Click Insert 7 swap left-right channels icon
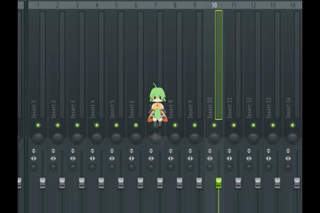Image resolution: width=320 pixels, height=213 pixels. tap(151, 158)
